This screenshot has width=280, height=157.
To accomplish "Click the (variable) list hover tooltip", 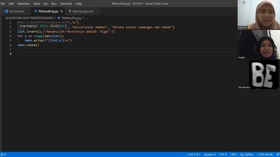I will tap(43, 26).
